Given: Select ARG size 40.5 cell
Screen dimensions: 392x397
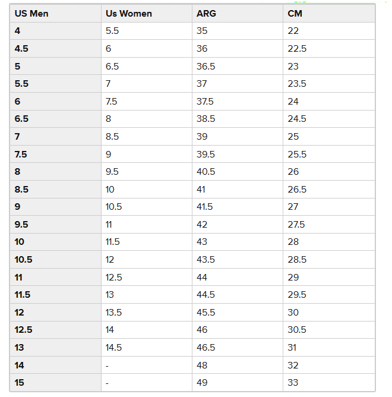Looking at the screenshot, I should pyautogui.click(x=206, y=172).
